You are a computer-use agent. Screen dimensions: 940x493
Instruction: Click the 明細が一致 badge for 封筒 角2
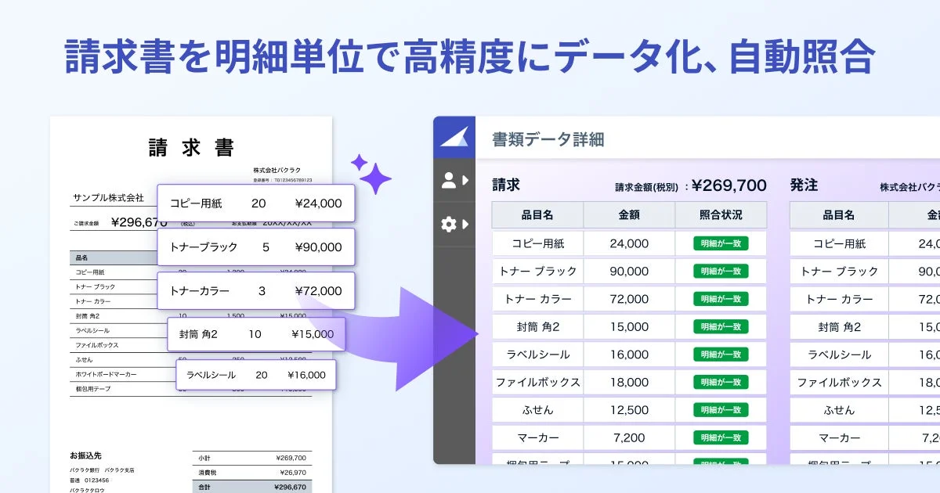pyautogui.click(x=721, y=326)
